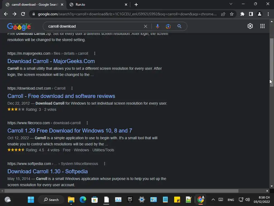Open Carroll 1.29 Free Download for Windows result
This screenshot has height=206, width=274.
[x=70, y=131]
